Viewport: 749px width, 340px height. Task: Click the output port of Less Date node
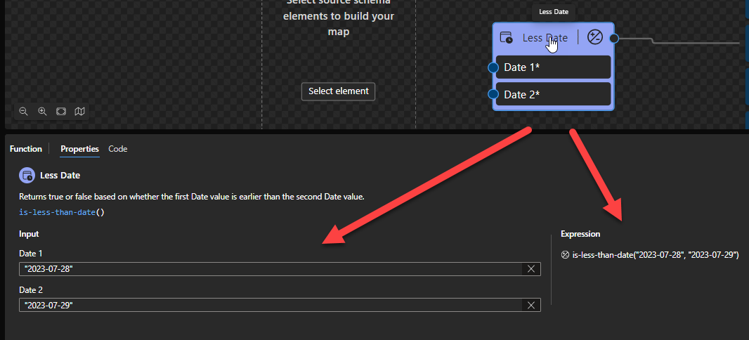click(x=614, y=38)
